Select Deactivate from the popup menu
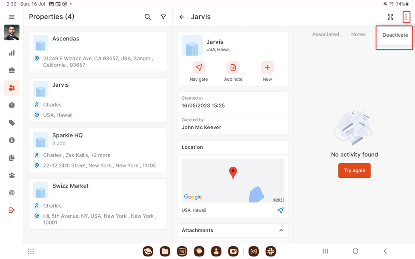 395,35
